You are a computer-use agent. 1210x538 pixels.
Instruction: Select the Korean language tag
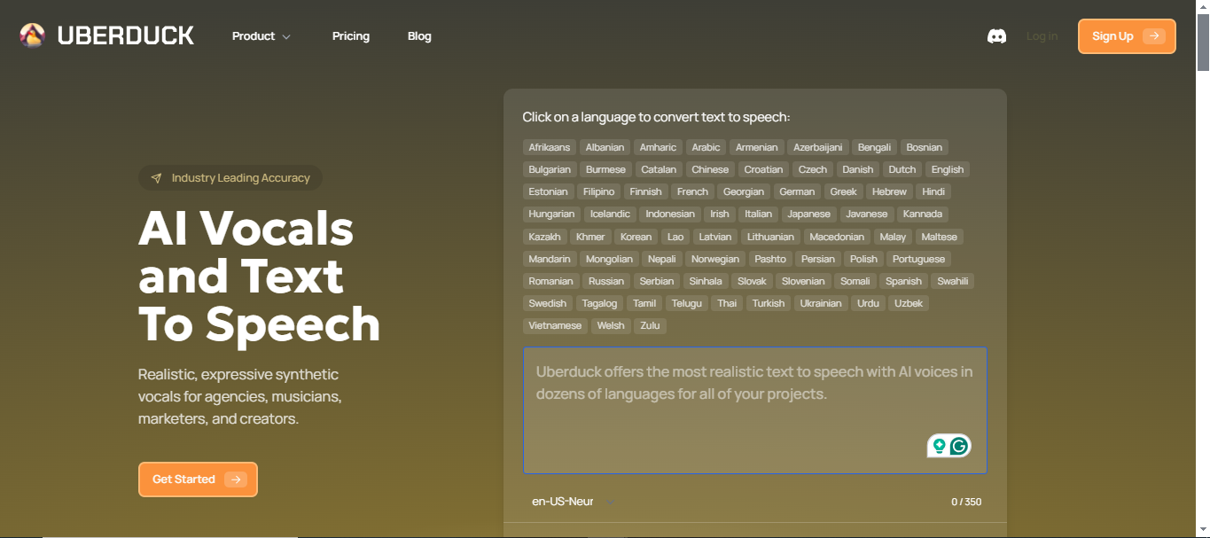[x=636, y=237]
